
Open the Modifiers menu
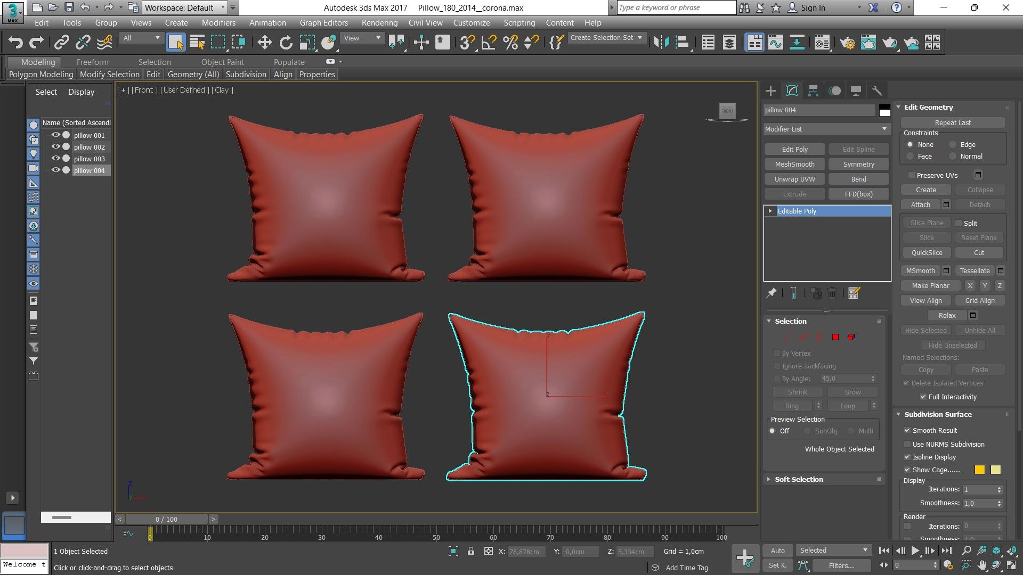coord(218,22)
